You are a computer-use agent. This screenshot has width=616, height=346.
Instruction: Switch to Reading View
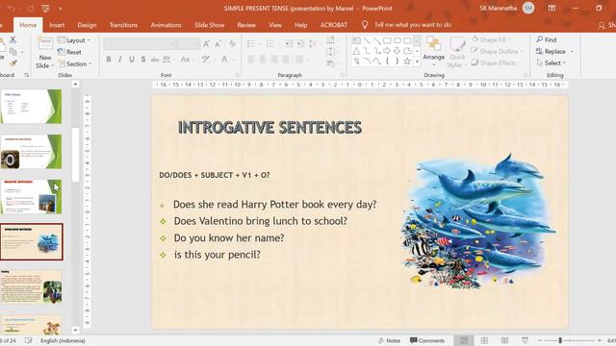pos(504,340)
